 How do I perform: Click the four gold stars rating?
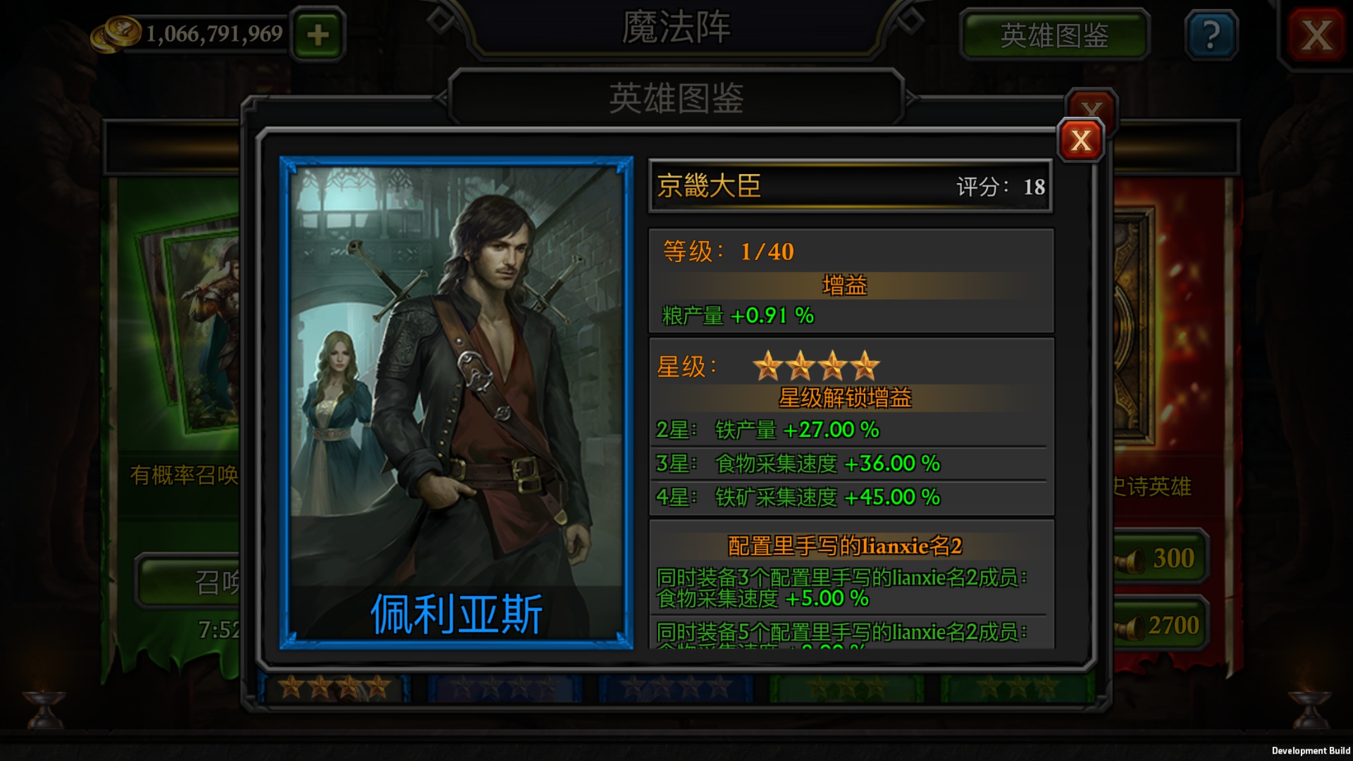pos(816,366)
